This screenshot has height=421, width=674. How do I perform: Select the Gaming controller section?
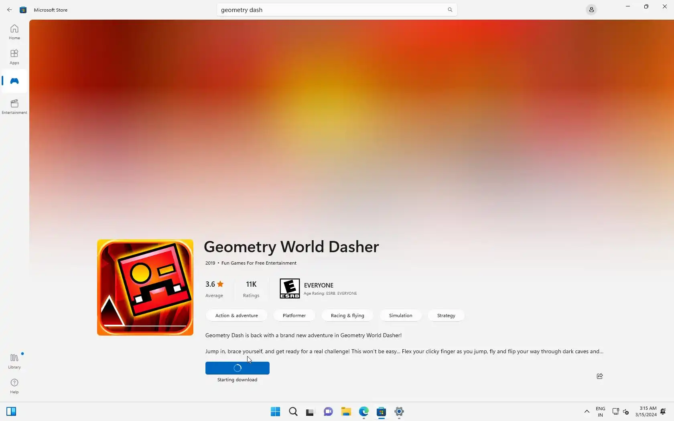click(x=14, y=81)
